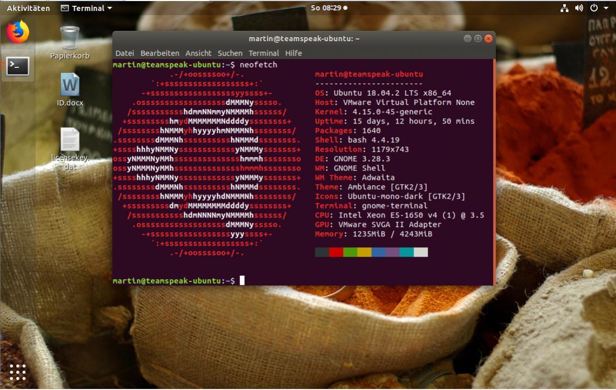Open the volume speaker icon in top bar

click(579, 8)
